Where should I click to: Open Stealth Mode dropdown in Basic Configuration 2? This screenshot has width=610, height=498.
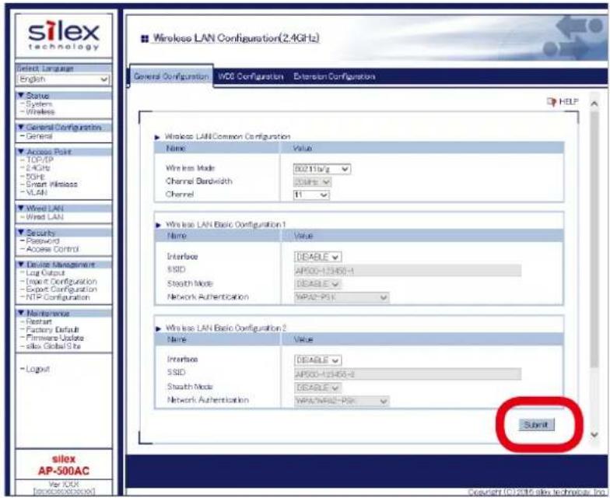(317, 388)
